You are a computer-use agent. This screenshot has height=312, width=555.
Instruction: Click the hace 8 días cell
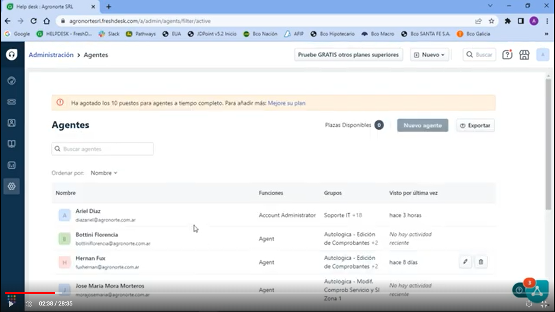tap(403, 262)
